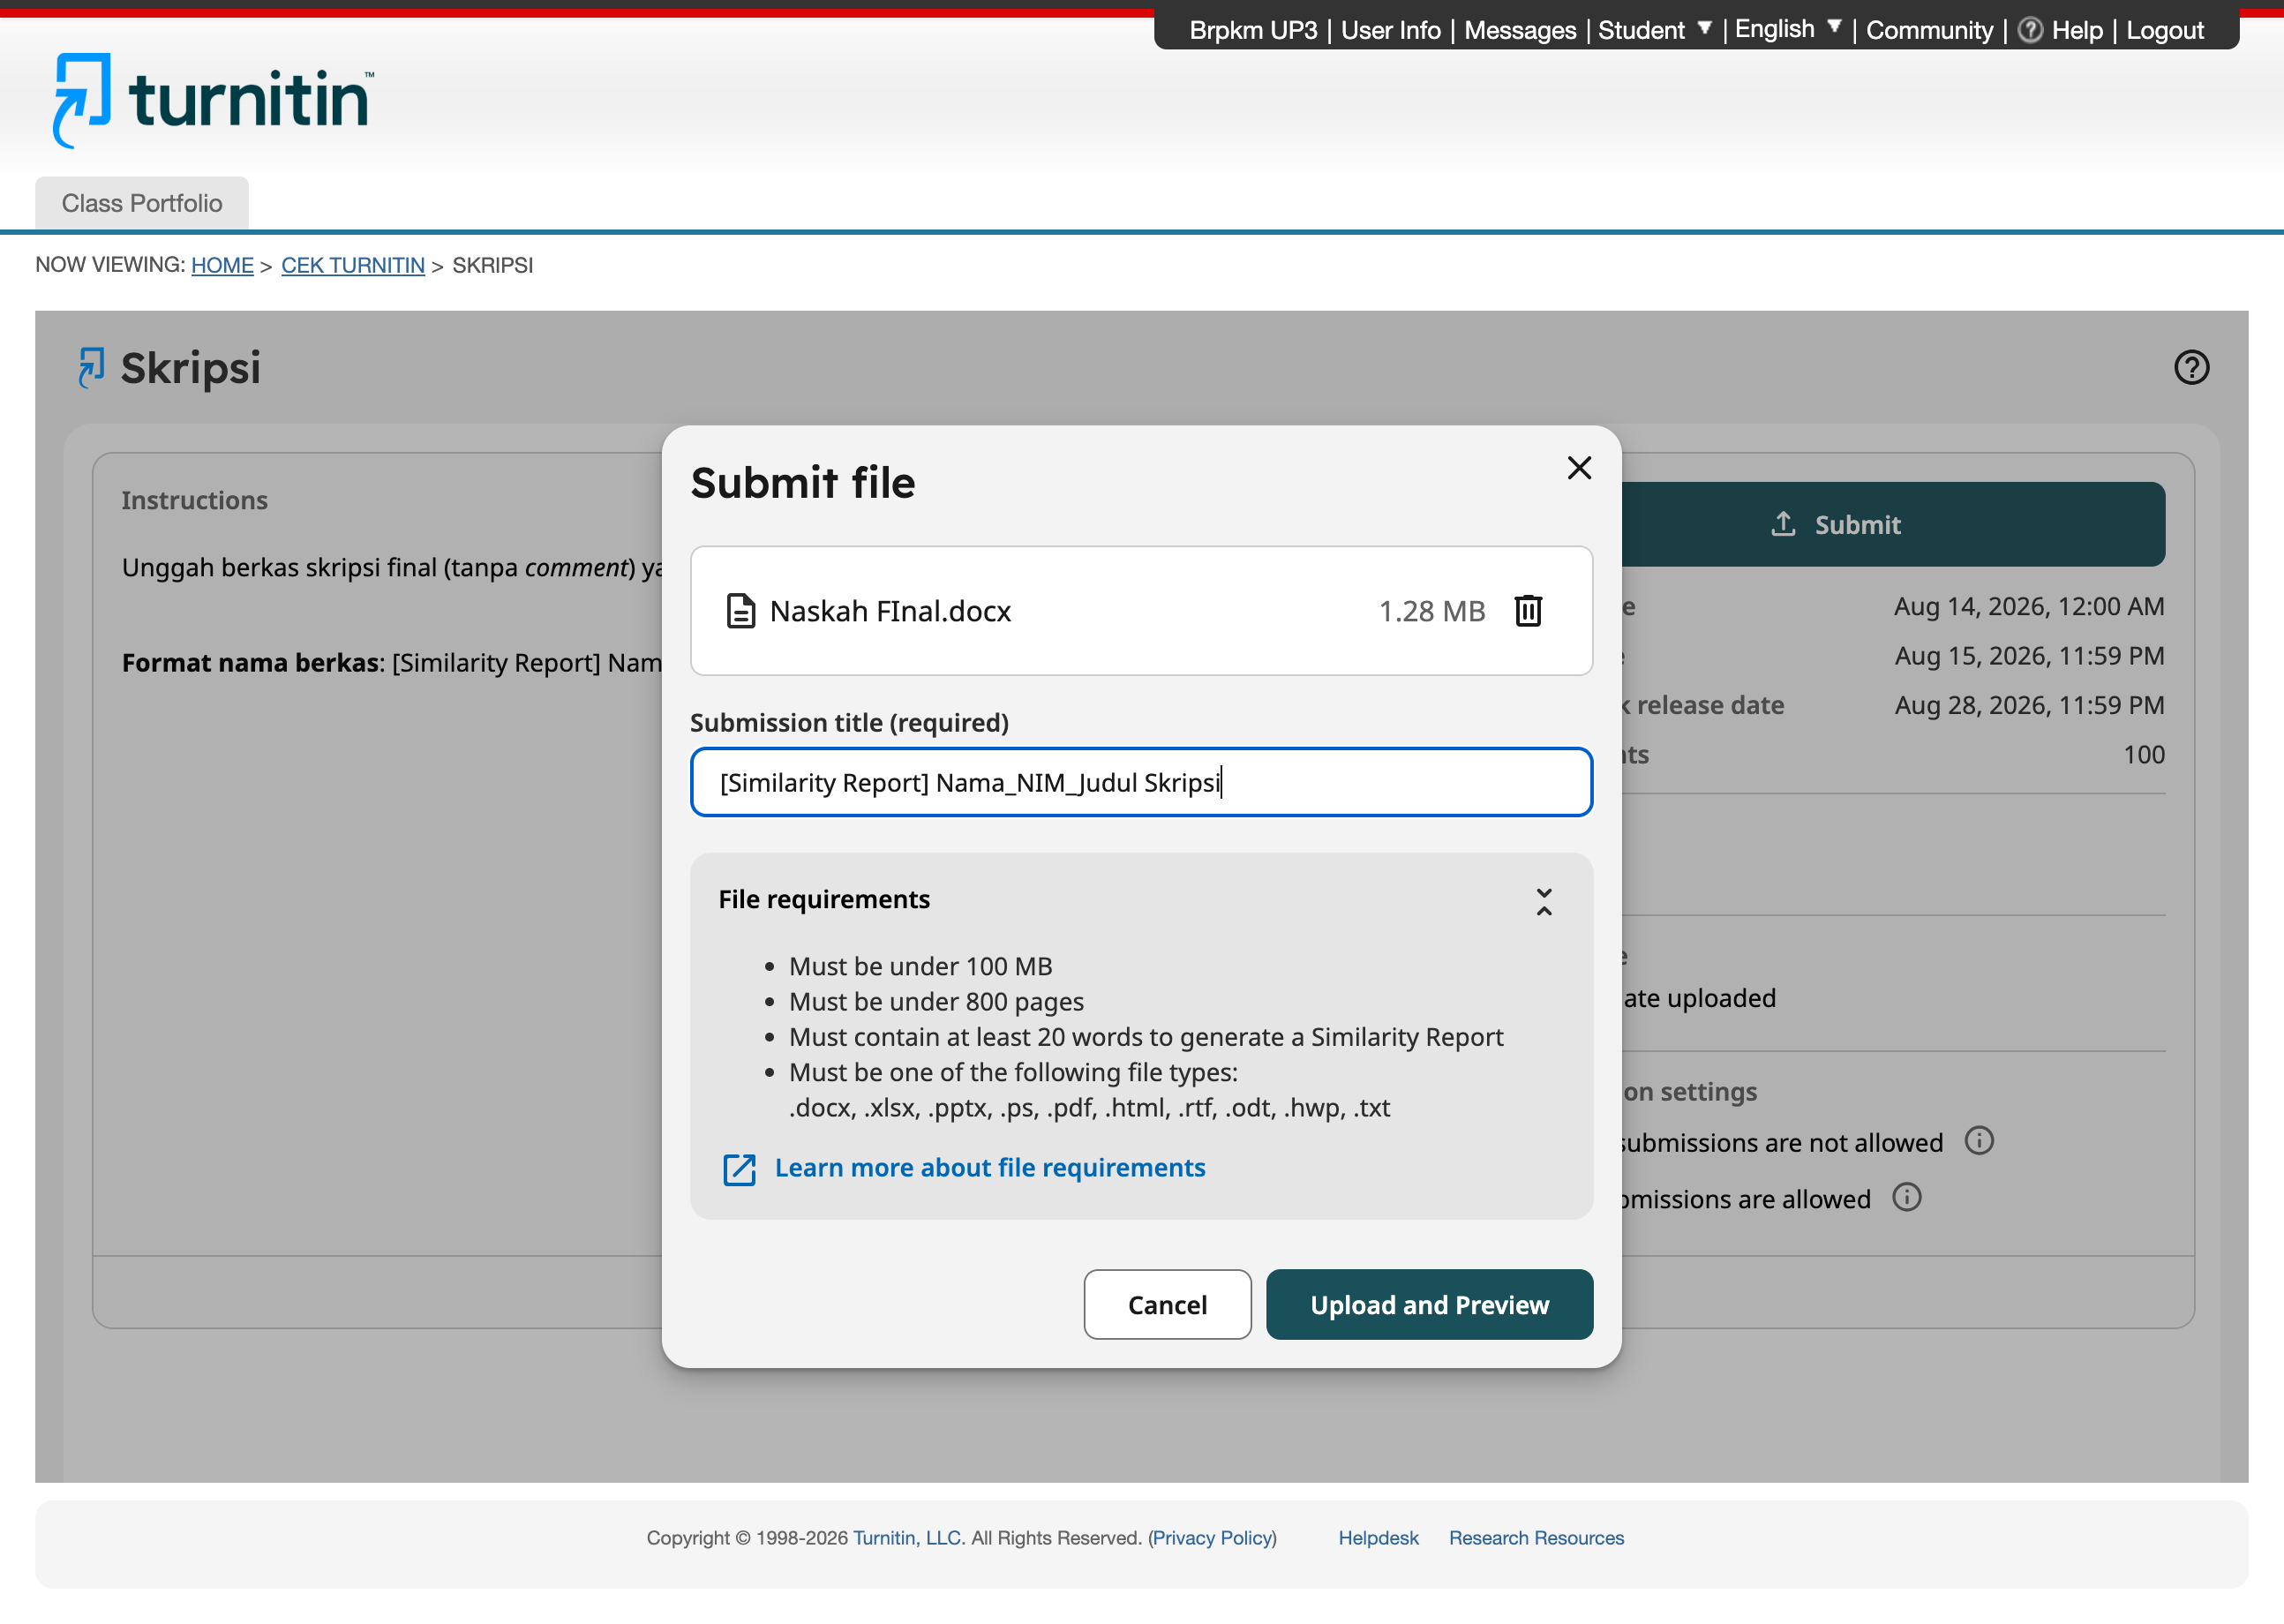Open User Info in top menu
2284x1624 pixels.
coord(1390,30)
